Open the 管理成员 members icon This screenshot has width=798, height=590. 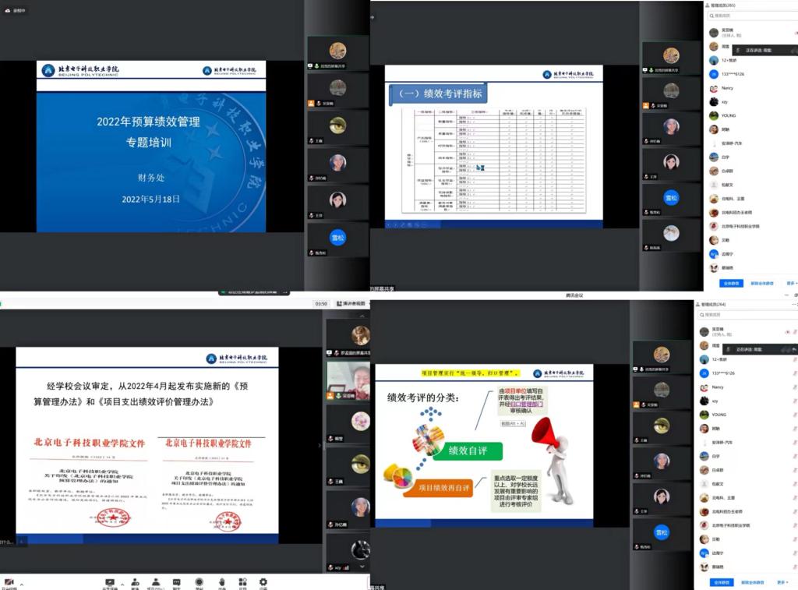pos(156,581)
